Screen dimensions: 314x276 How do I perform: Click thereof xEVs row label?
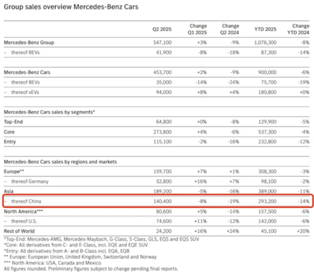(25, 92)
